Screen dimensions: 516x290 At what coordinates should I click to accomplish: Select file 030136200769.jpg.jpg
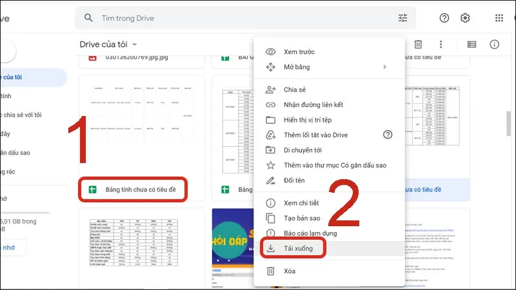(137, 58)
